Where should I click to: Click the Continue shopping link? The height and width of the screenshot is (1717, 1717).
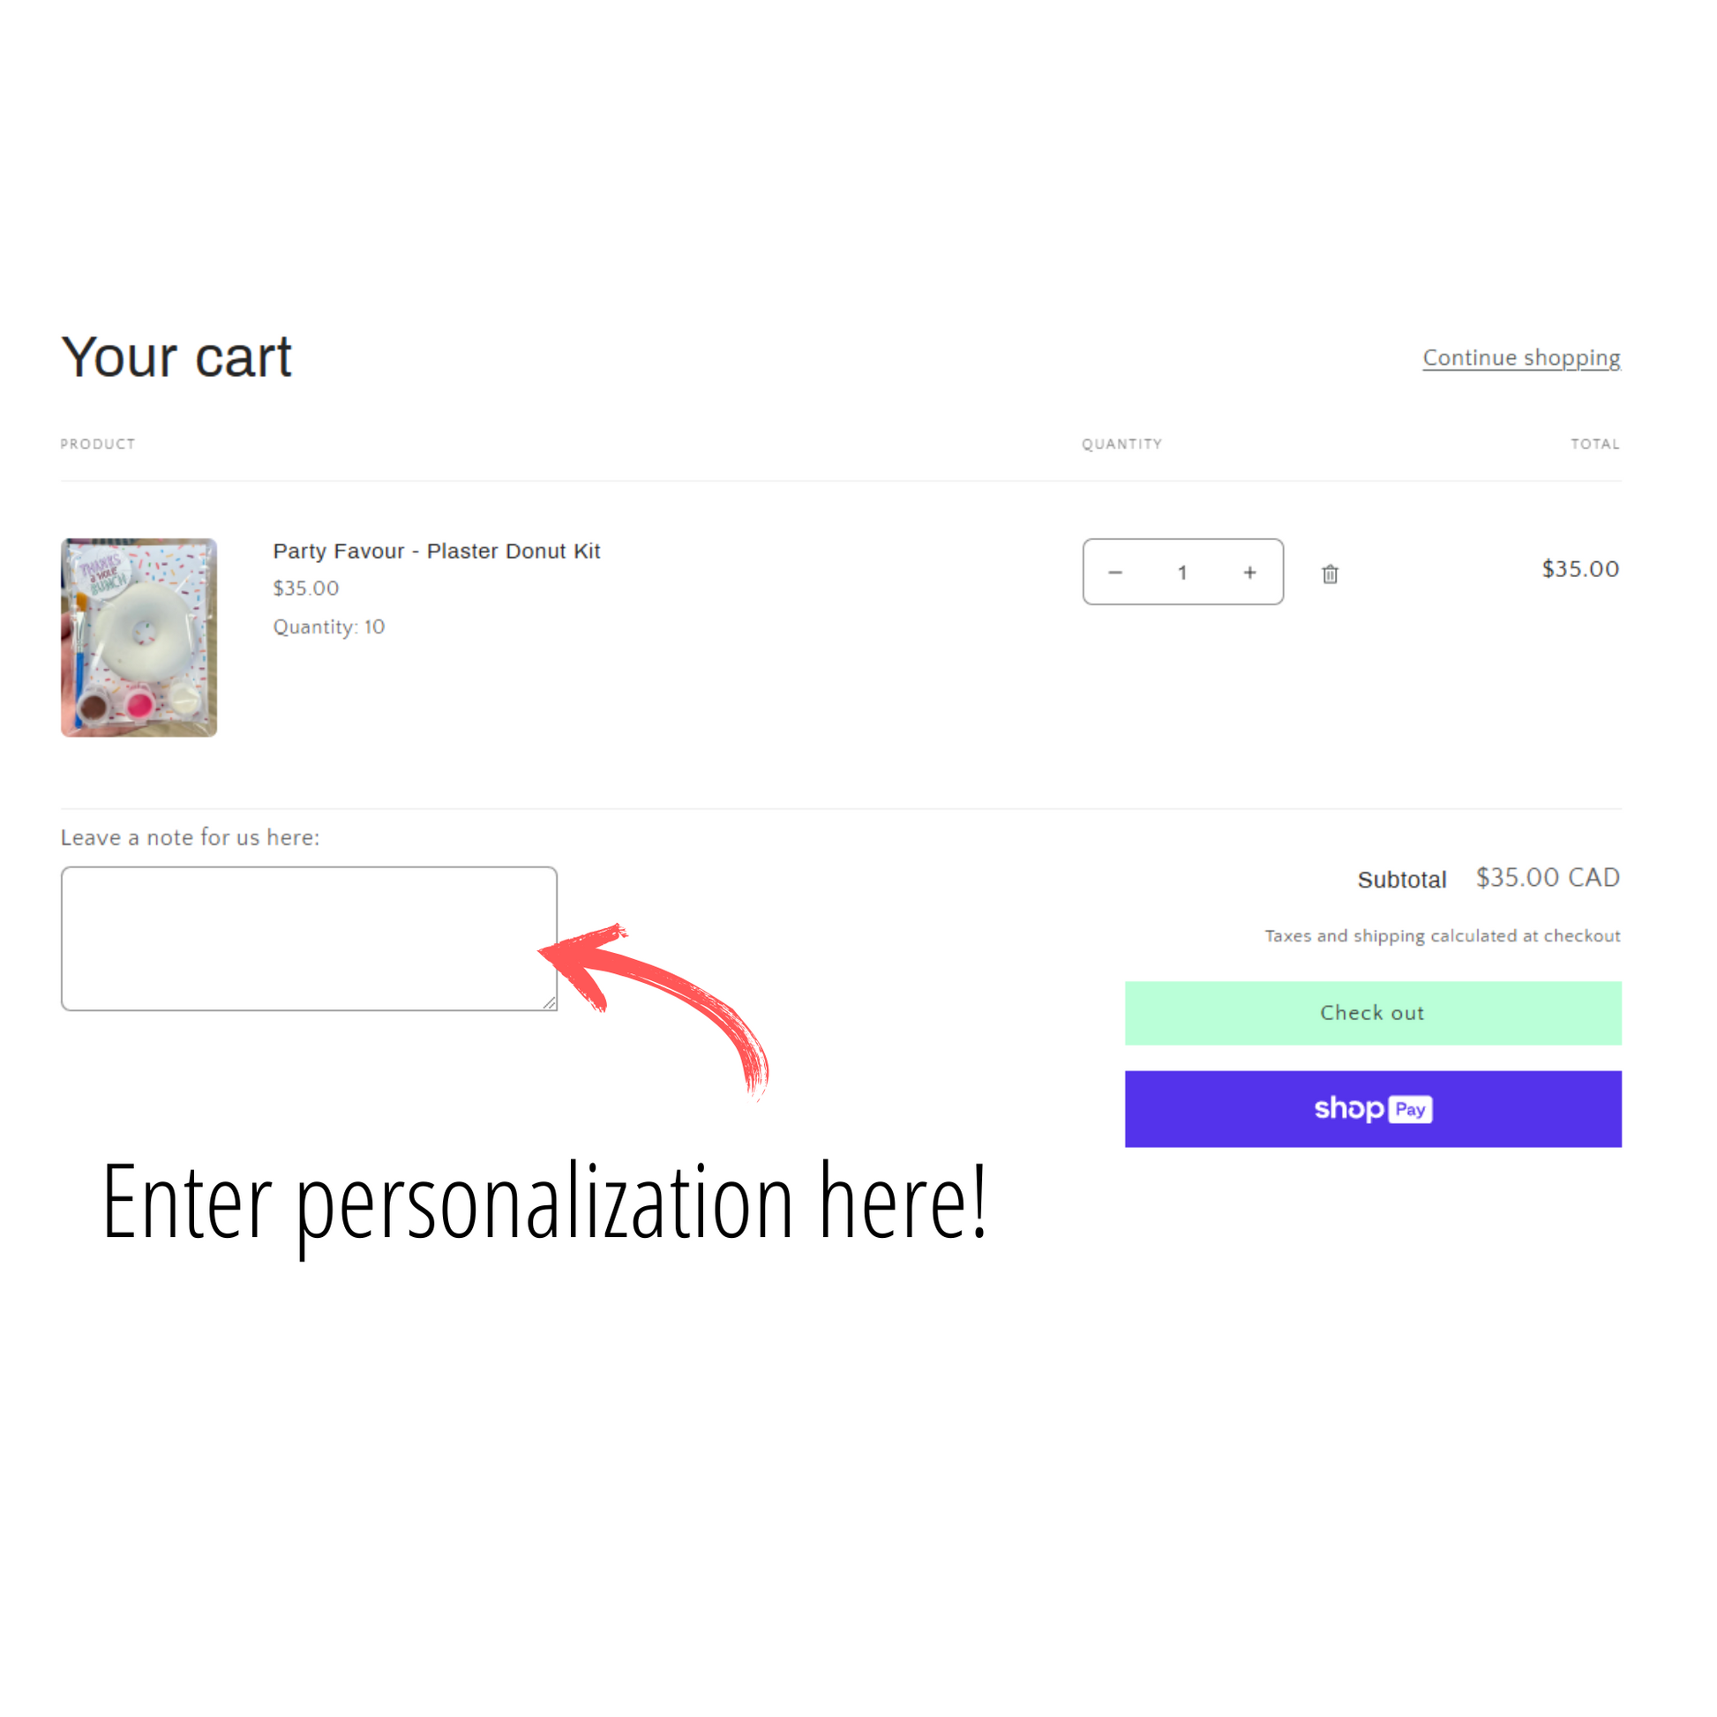click(1520, 357)
